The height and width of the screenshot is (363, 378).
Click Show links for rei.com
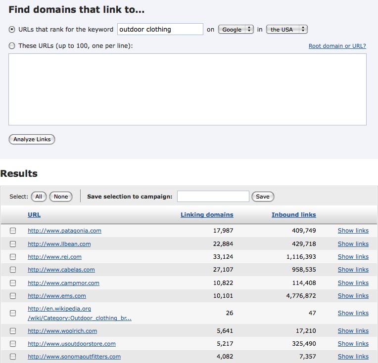353,257
